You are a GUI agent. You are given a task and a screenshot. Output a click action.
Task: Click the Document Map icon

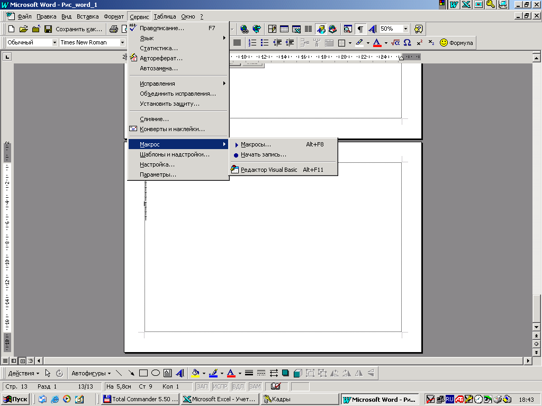(x=348, y=29)
